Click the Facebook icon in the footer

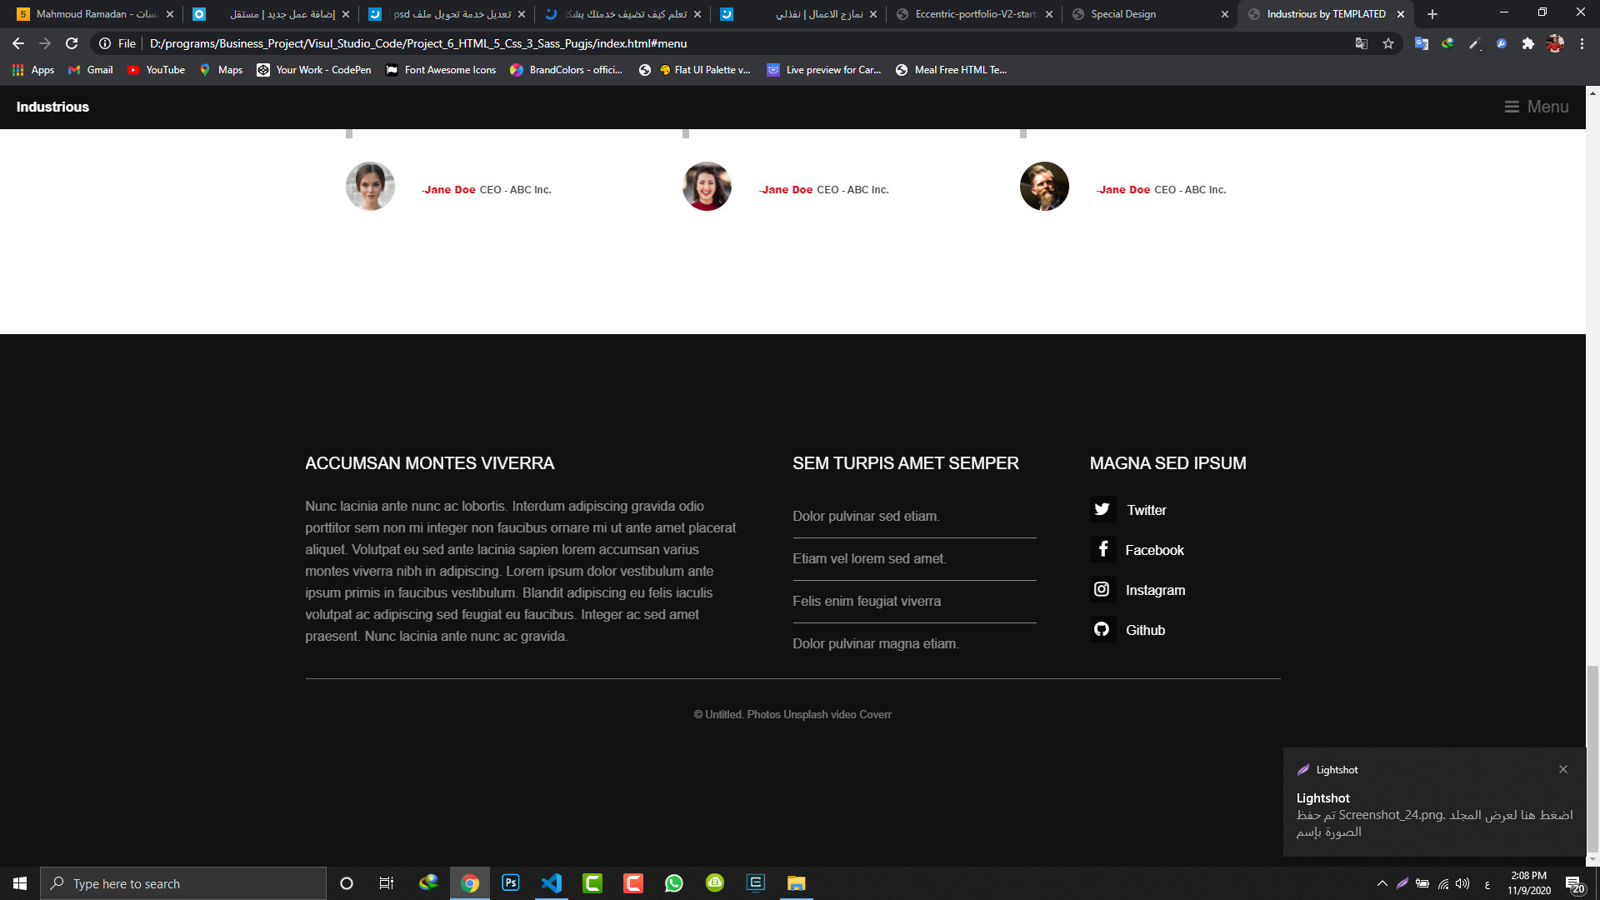pos(1102,549)
